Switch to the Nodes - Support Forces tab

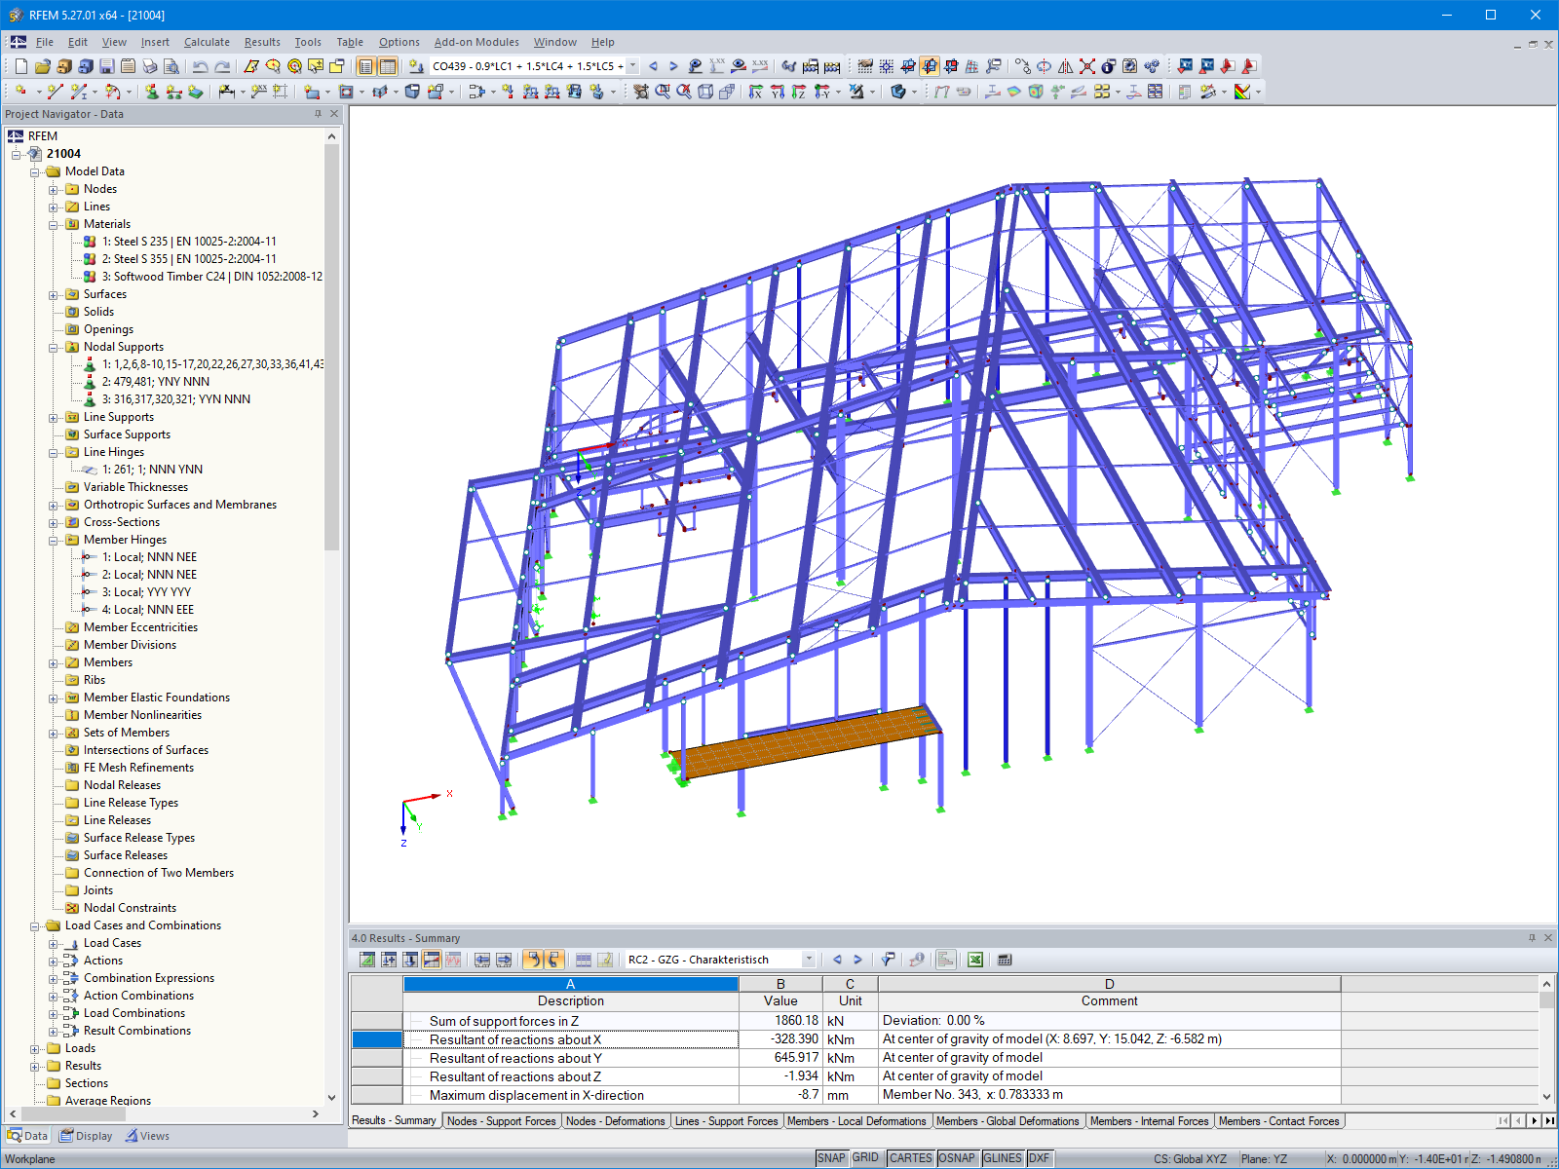(x=502, y=1121)
